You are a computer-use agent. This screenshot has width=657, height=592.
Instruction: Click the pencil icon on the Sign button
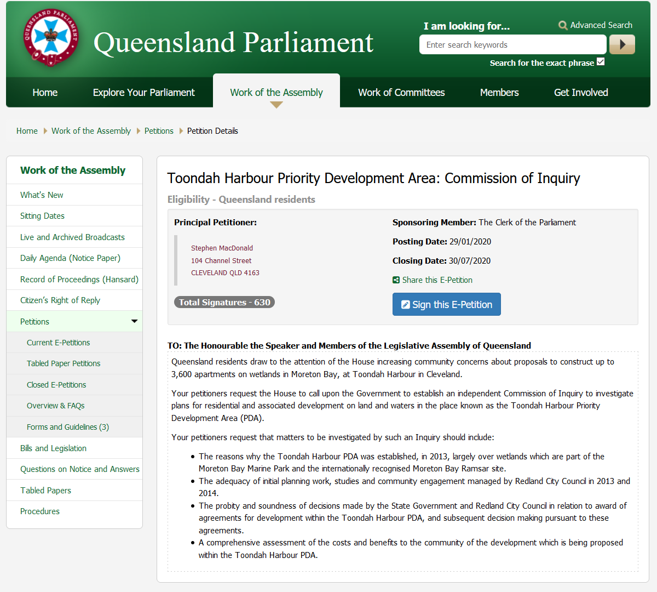tap(406, 305)
